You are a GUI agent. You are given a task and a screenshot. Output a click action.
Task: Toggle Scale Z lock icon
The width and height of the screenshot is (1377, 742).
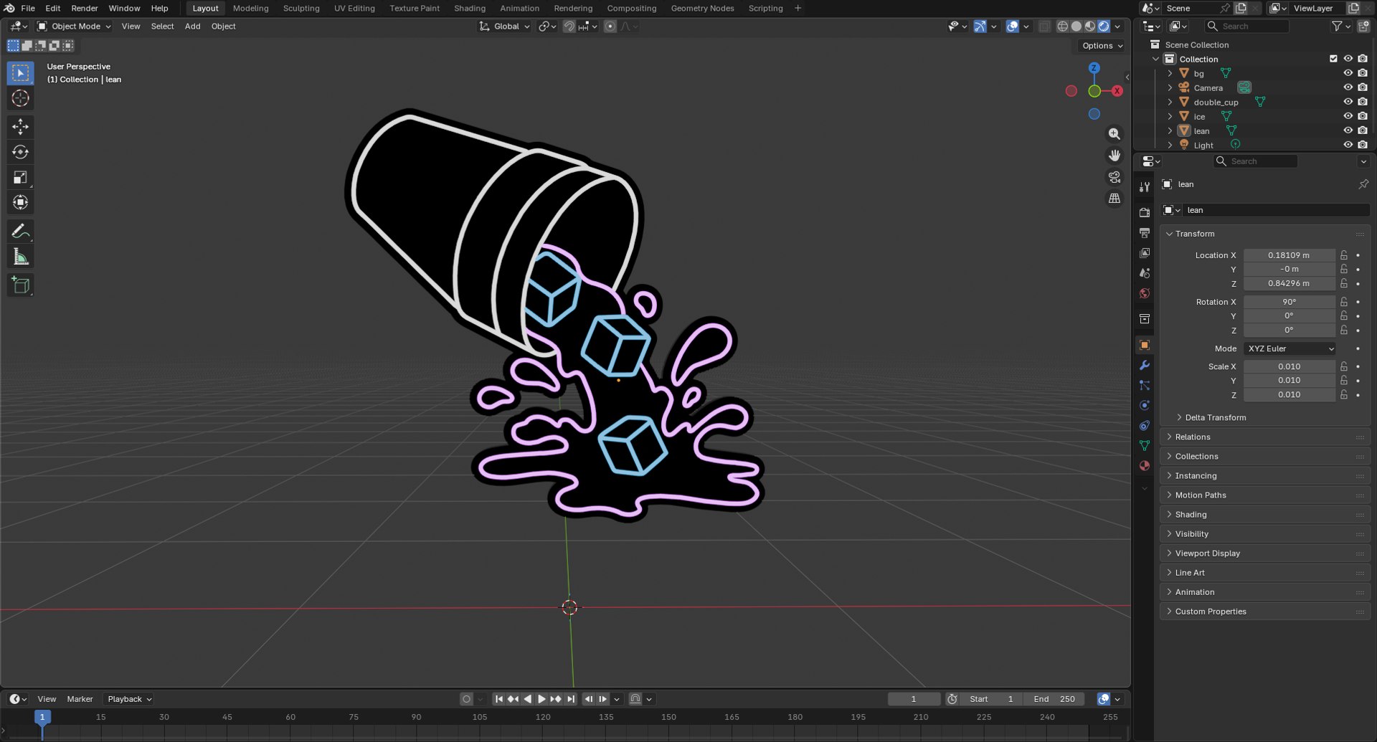pyautogui.click(x=1344, y=395)
